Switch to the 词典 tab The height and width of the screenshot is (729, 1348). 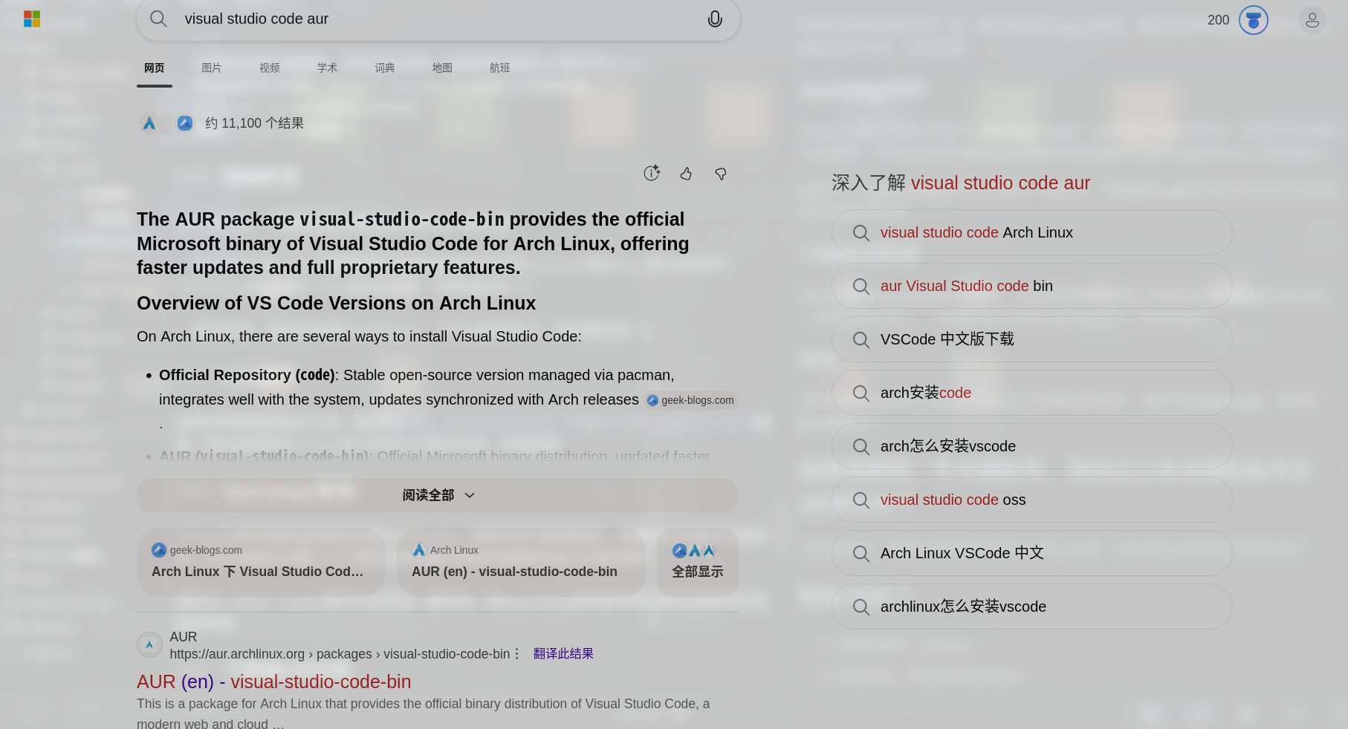point(385,68)
